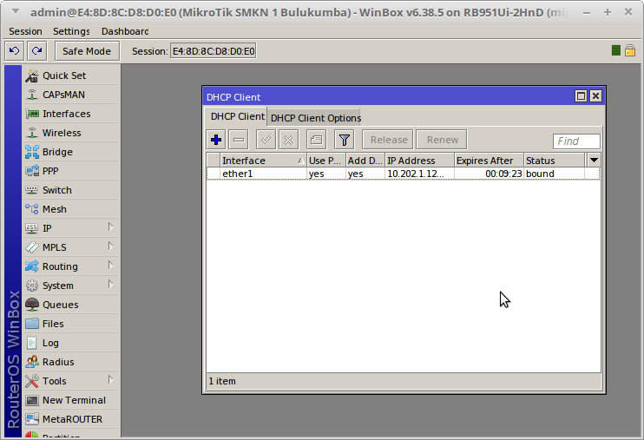
Task: Add a new DHCP client entry
Action: (x=216, y=140)
